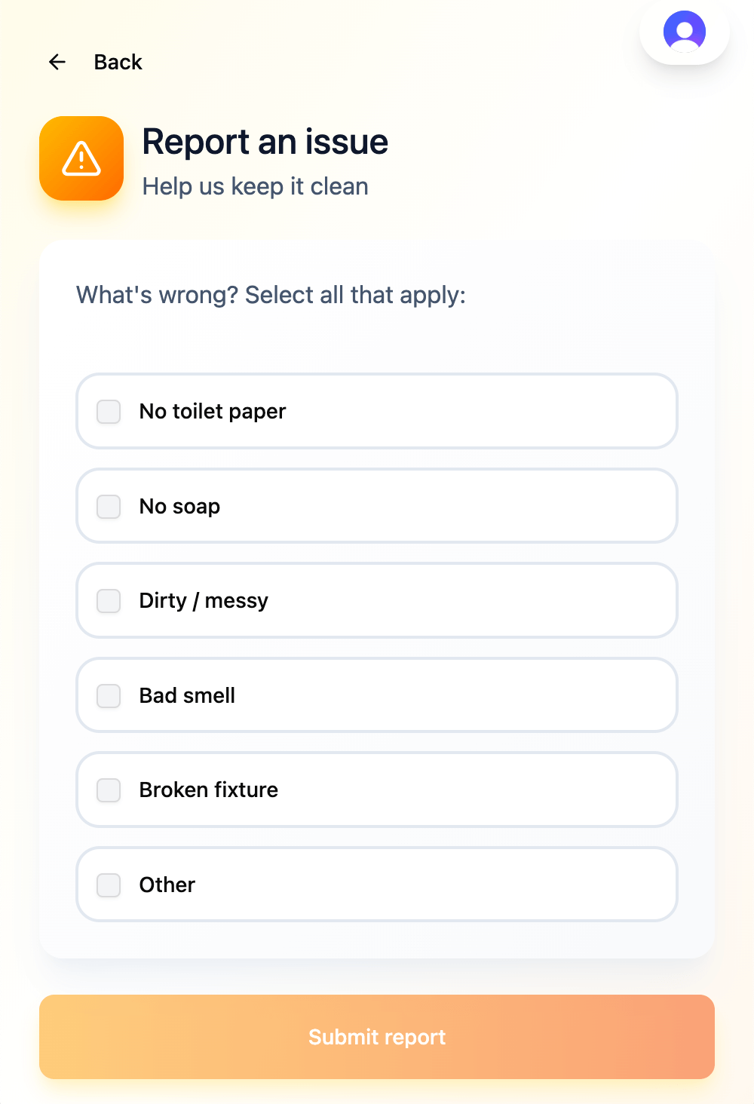This screenshot has width=754, height=1104.
Task: Click the hazard symbol inside the orange square
Action: 81,158
